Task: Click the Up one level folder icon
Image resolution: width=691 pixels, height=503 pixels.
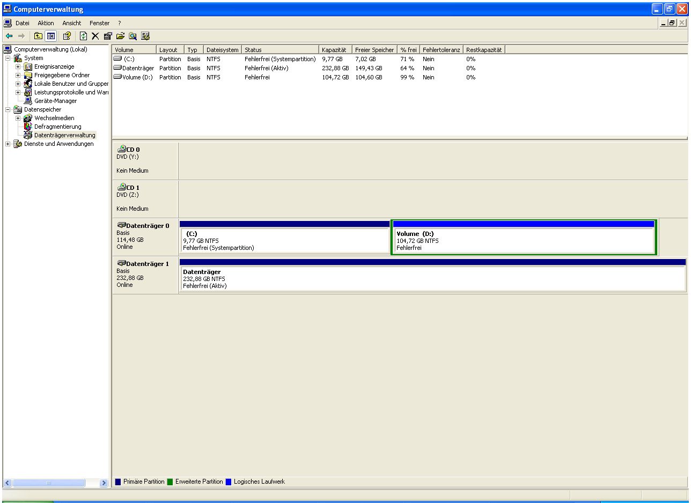Action: tap(38, 36)
